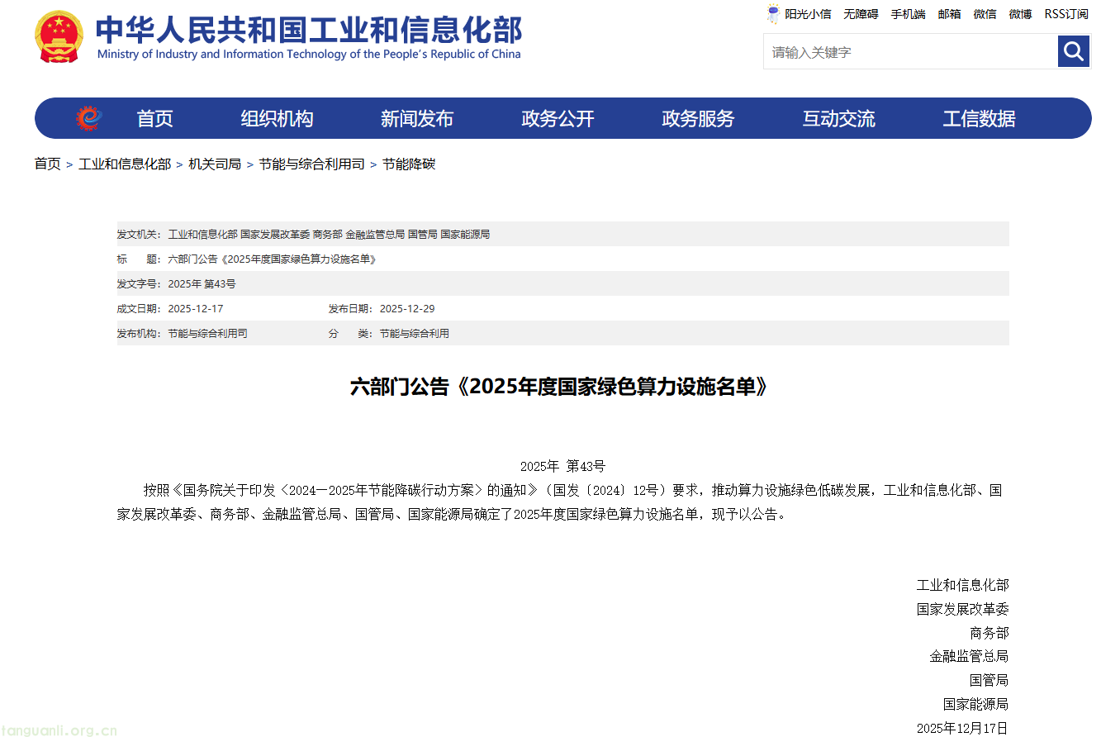
Task: Open the 互动交流 navigation menu
Action: [838, 118]
